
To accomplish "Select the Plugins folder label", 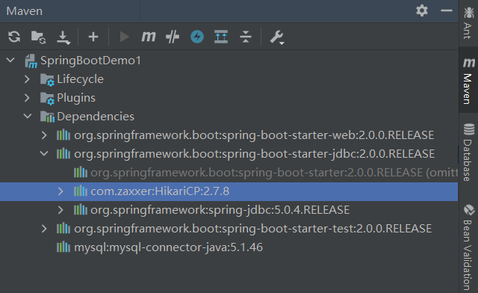I will point(76,98).
